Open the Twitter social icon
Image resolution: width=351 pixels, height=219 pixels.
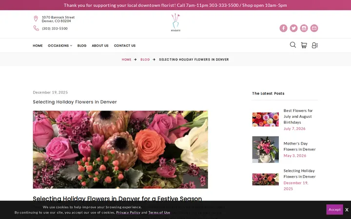(x=293, y=28)
